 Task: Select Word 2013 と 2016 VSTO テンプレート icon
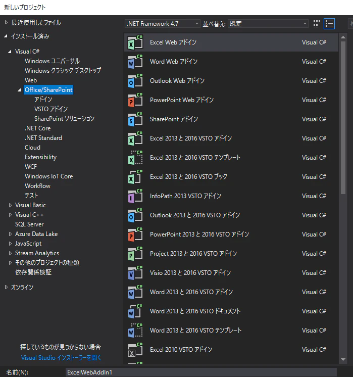tap(135, 331)
